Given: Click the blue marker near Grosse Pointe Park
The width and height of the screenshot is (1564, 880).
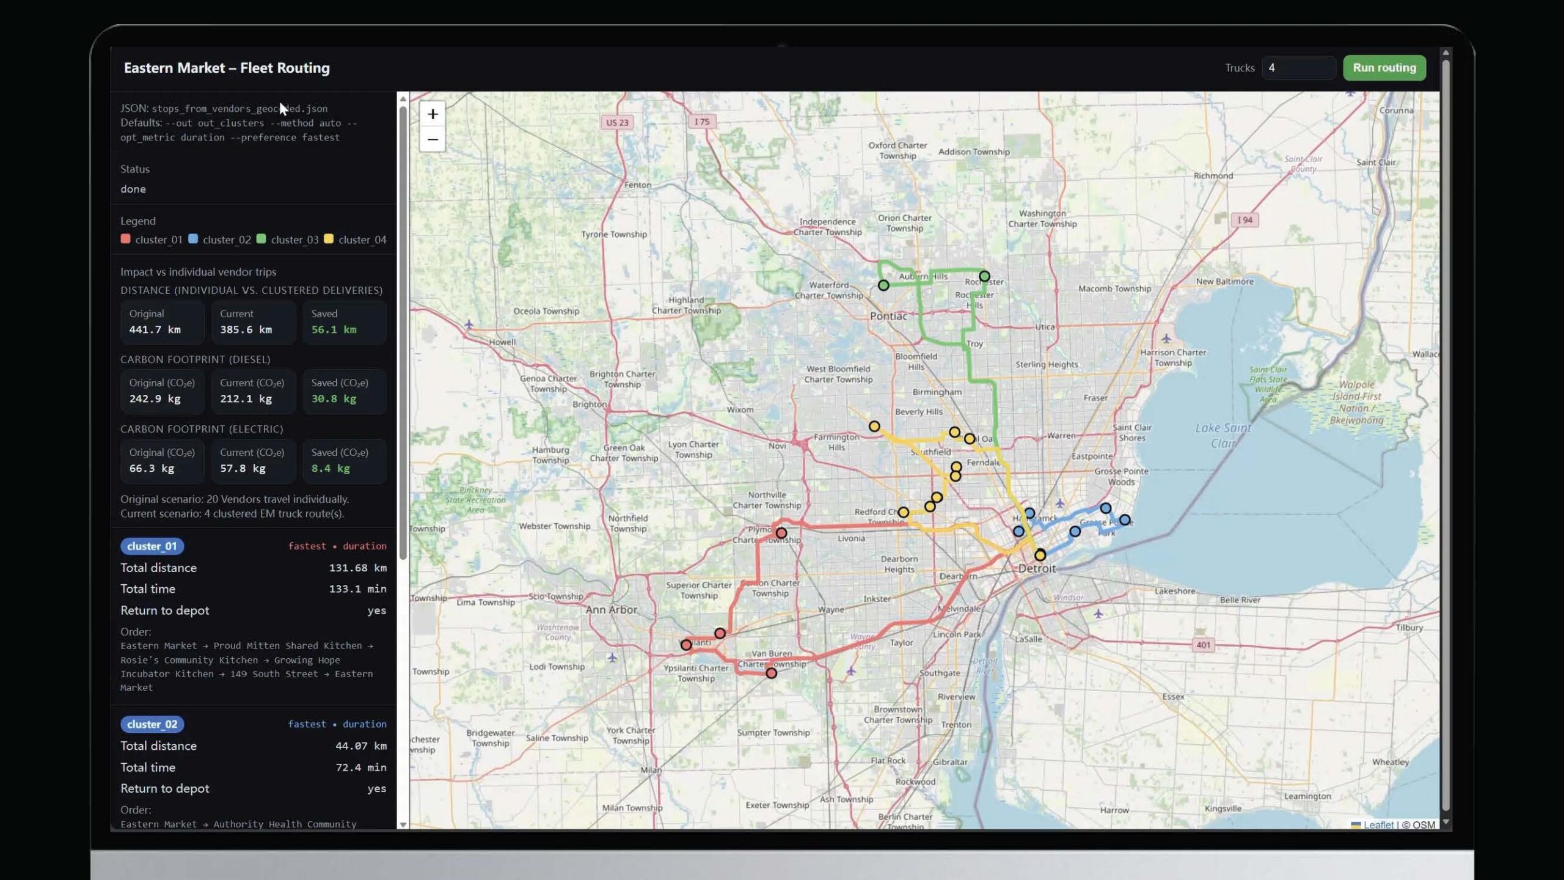Looking at the screenshot, I should (1124, 520).
